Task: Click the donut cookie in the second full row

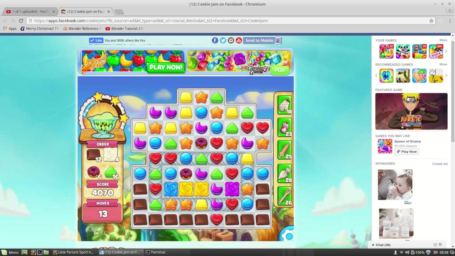Action: click(x=201, y=143)
